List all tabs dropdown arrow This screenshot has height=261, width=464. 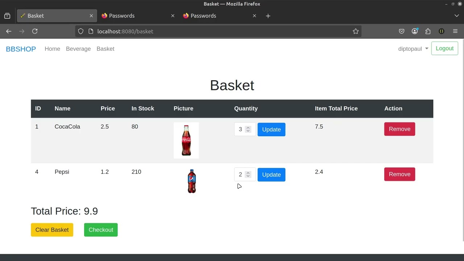point(457,16)
